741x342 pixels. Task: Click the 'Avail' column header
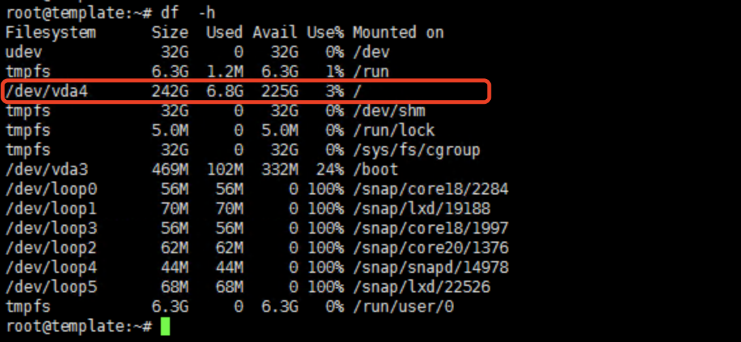275,33
